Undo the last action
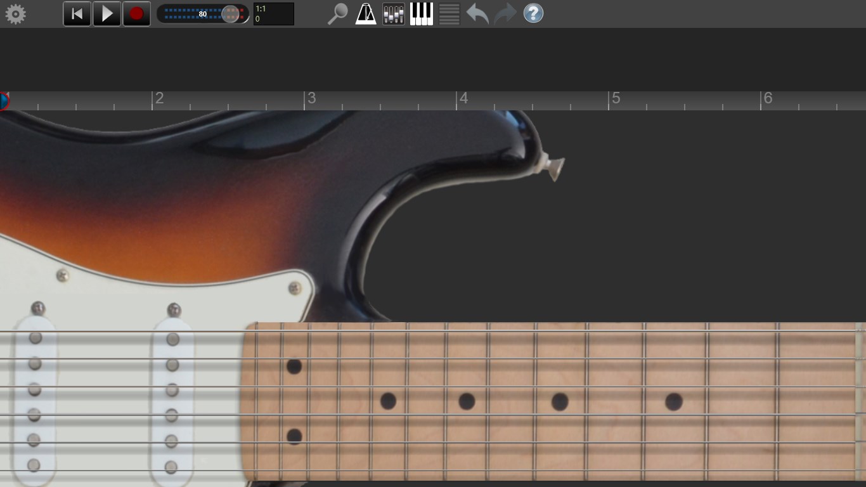 tap(477, 13)
